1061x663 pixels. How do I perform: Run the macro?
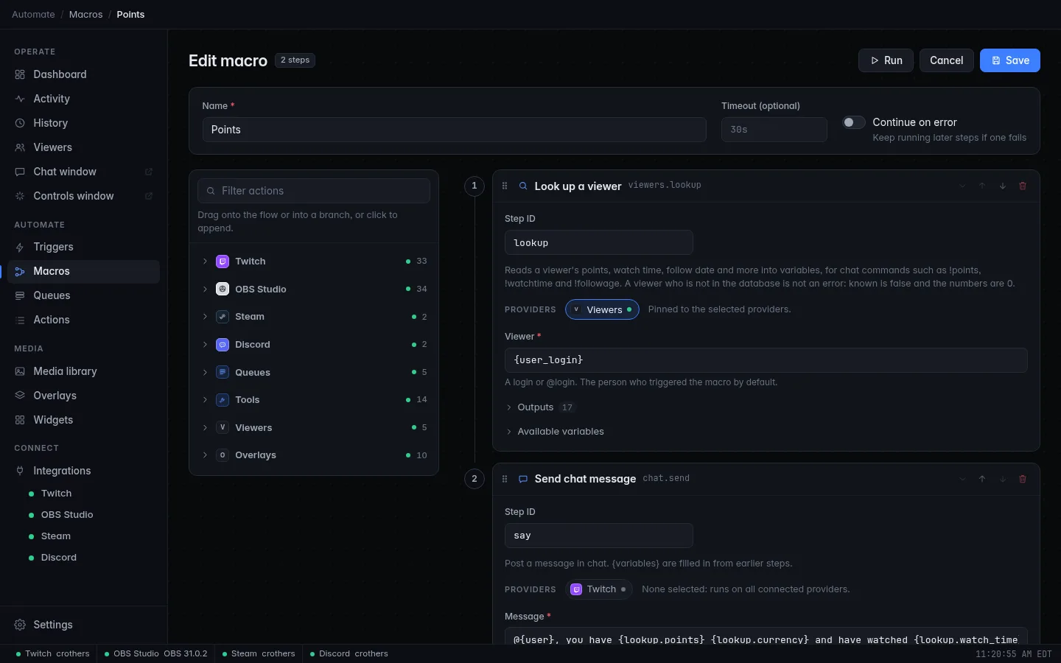[886, 60]
